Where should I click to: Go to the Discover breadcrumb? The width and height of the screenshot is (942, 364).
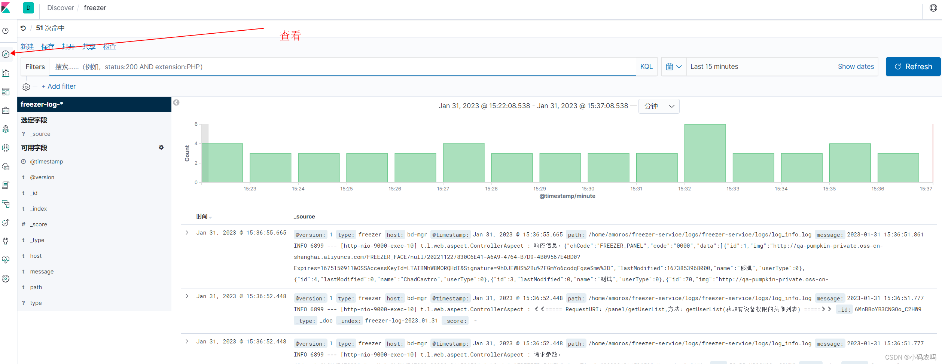coord(61,8)
